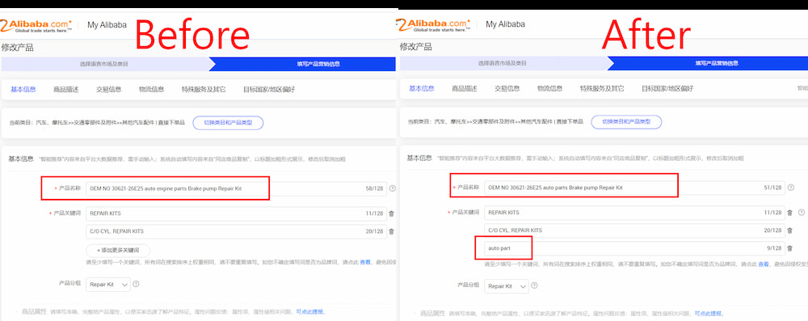
Task: Click help icon beside Before Repair Kit dropdown
Action: coord(137,285)
